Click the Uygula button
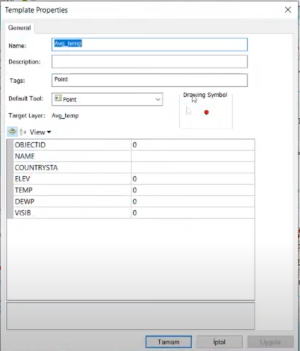Screen dimensions: 300x351 (270, 342)
